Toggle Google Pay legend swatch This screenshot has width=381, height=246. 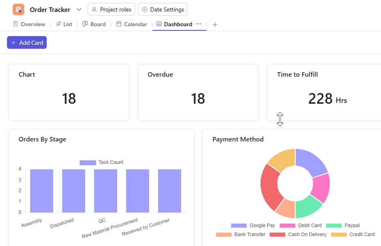point(239,225)
